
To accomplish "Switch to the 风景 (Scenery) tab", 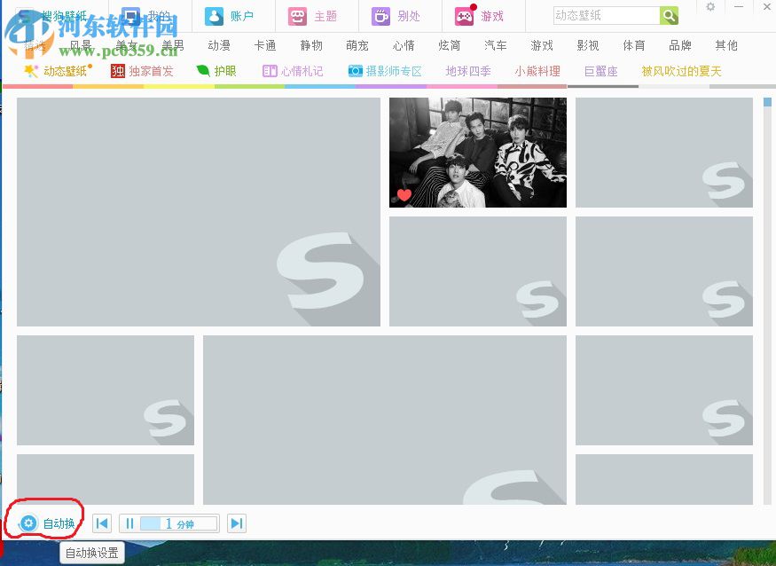I will [x=80, y=45].
